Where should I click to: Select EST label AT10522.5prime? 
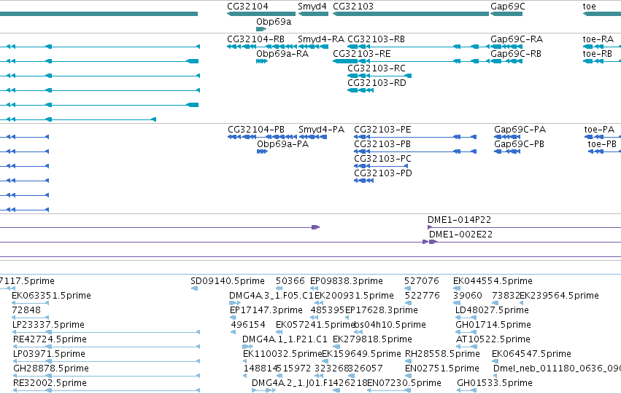(493, 339)
